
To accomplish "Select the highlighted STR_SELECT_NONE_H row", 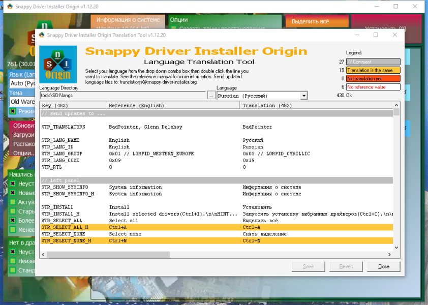I will point(217,240).
